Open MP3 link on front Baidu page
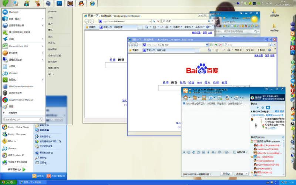Viewport: 296px width, 185px height. (x=199, y=83)
